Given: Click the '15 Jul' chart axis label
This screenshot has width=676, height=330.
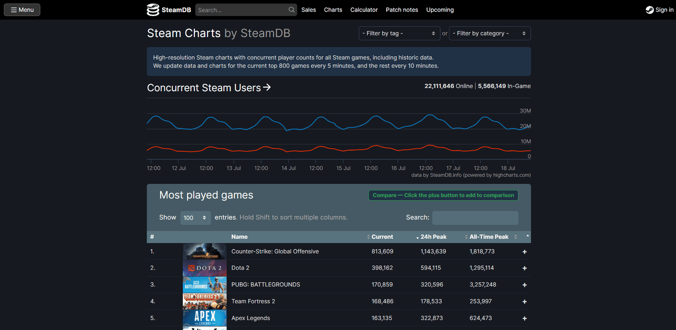Looking at the screenshot, I should (343, 168).
